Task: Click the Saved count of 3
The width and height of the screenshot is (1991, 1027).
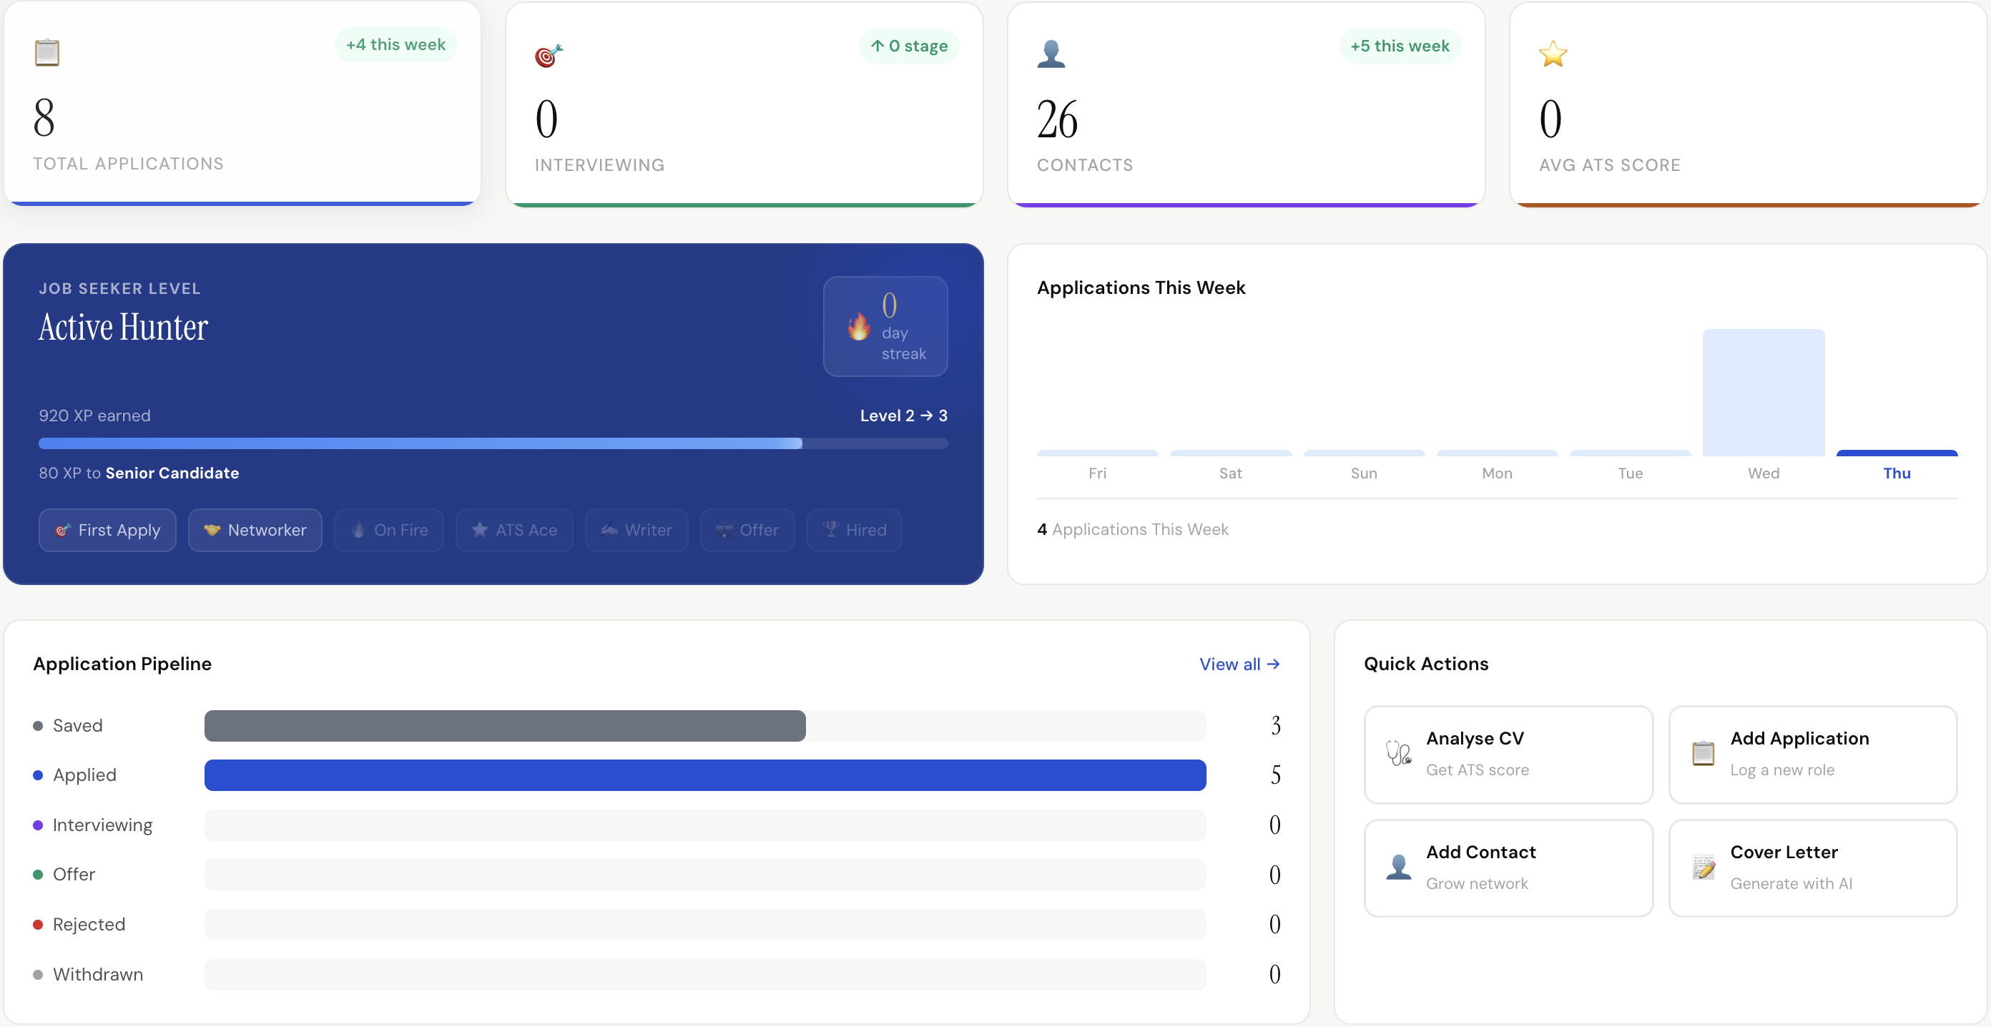Action: tap(1275, 726)
